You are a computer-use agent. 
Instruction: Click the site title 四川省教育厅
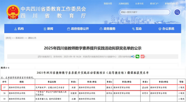[53, 16]
